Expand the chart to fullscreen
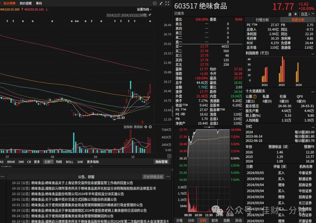Viewport: 316px width, 223px height. click(x=167, y=3)
